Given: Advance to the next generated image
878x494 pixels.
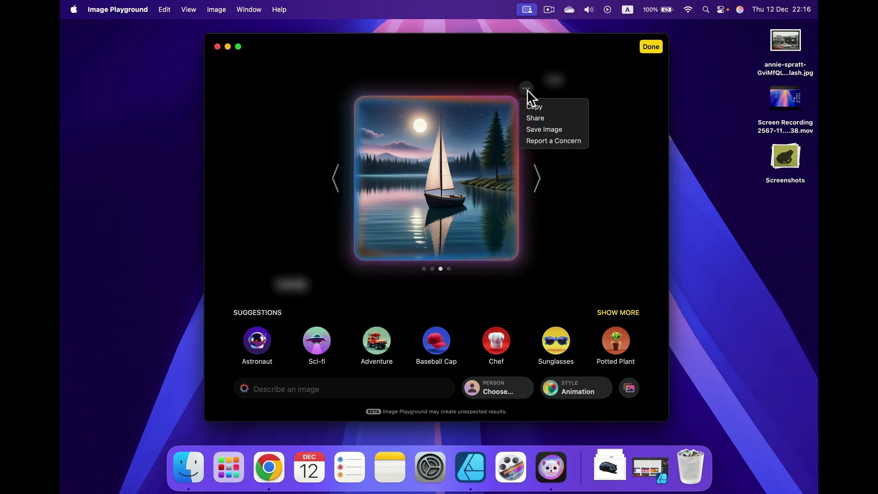Looking at the screenshot, I should [537, 178].
